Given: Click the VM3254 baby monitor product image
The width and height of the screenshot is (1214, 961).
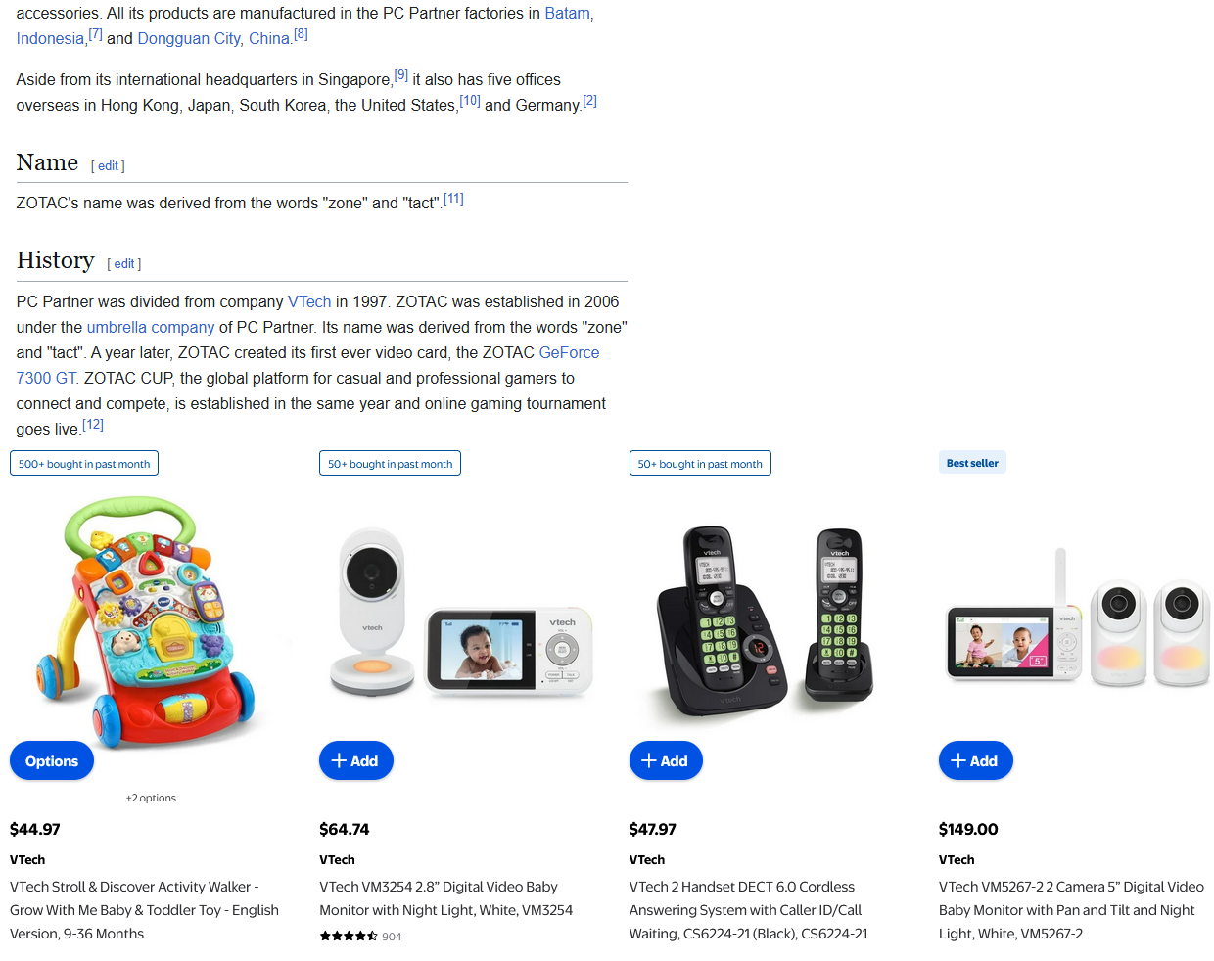Looking at the screenshot, I should pyautogui.click(x=461, y=612).
